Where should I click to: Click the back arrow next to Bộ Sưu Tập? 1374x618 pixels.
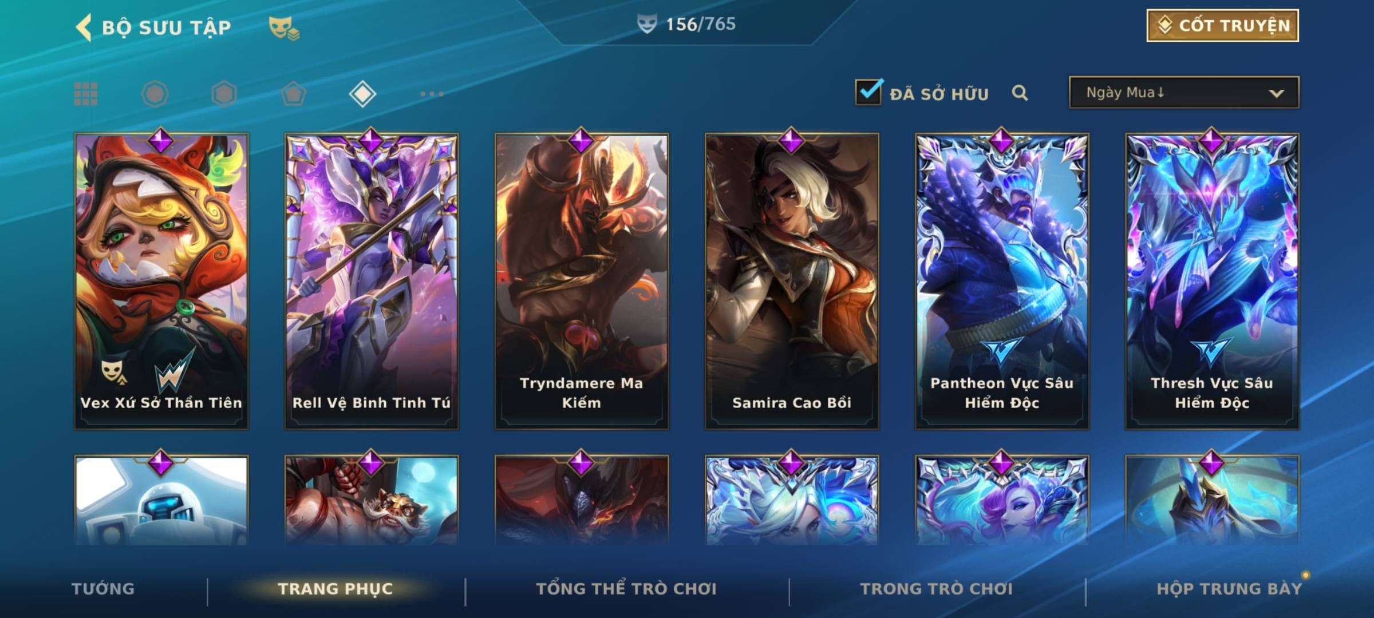[x=84, y=27]
